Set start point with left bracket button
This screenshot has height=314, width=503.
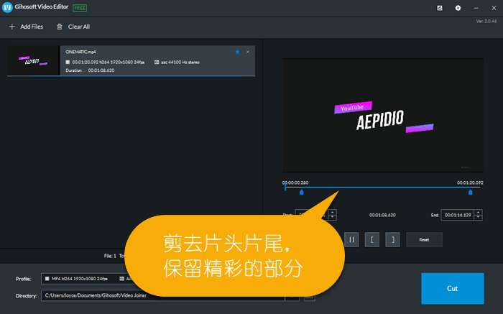[372, 239]
